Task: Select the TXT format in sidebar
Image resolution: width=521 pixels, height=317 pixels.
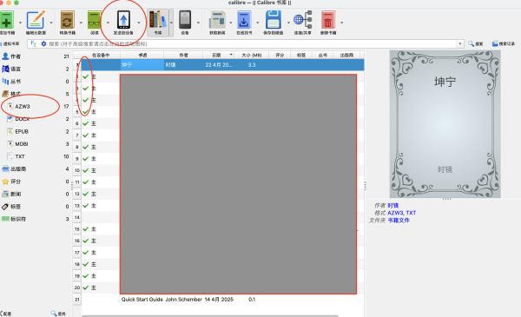Action: tap(20, 156)
